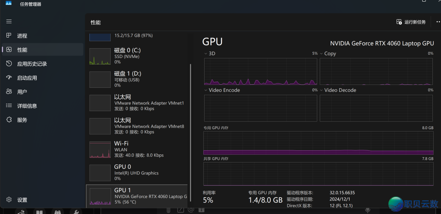Click the microphone icon in the background window
This screenshot has height=214, width=441.
tap(367, 210)
